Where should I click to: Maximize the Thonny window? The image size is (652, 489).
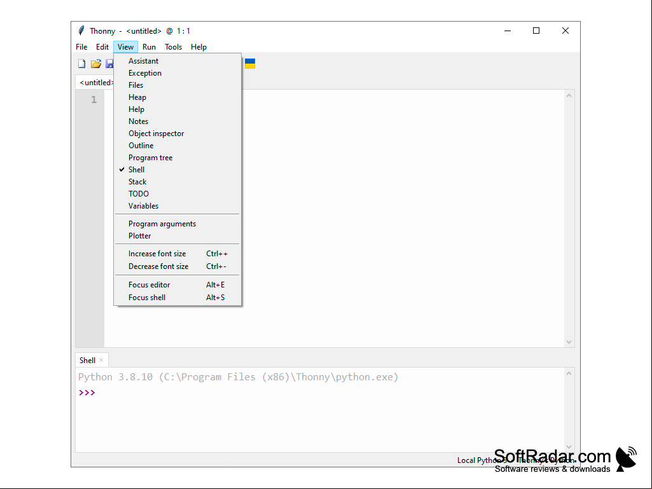536,31
